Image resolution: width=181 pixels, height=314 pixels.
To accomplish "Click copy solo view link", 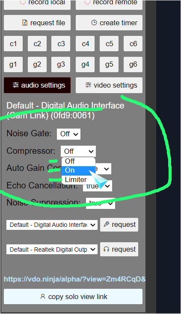I will 73,296.
